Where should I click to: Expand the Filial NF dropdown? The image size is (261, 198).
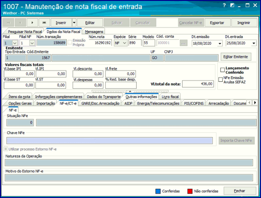(x=32, y=43)
